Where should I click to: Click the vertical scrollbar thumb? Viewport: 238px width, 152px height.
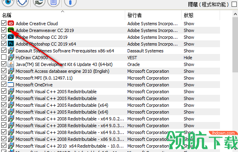[235, 45]
